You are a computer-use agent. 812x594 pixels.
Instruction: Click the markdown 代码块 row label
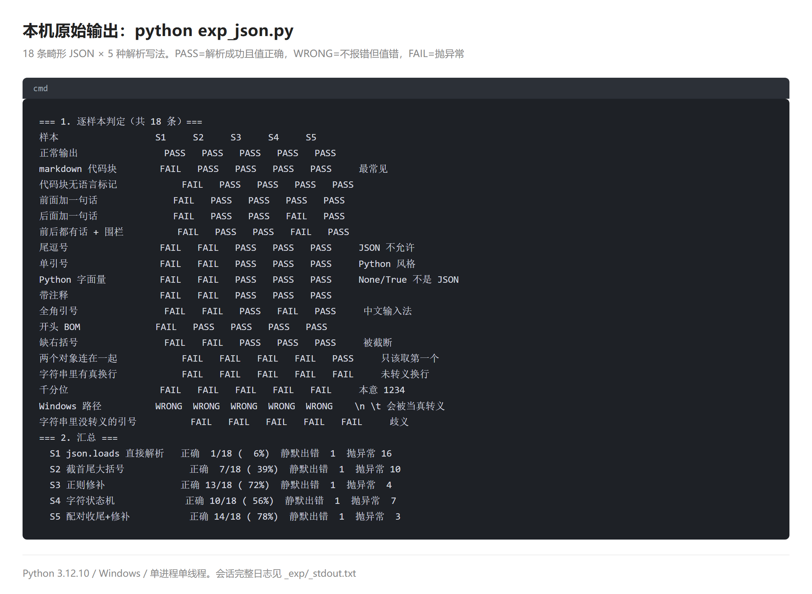coord(78,169)
